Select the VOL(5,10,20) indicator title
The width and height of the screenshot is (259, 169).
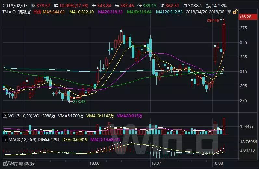click(x=20, y=116)
